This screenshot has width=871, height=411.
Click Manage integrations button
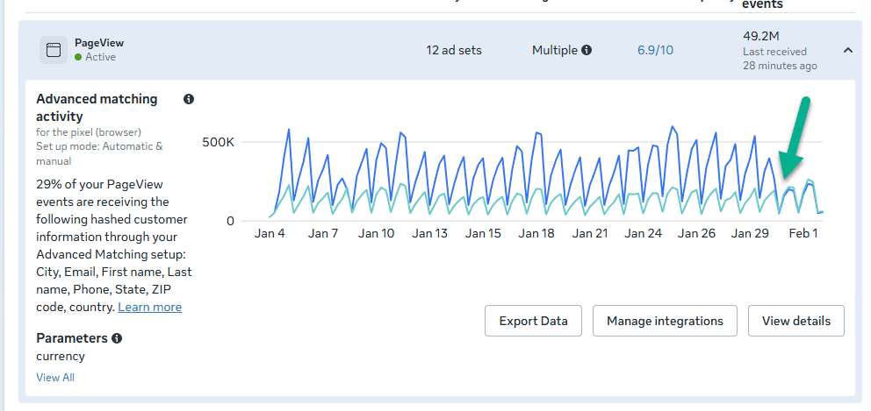665,321
